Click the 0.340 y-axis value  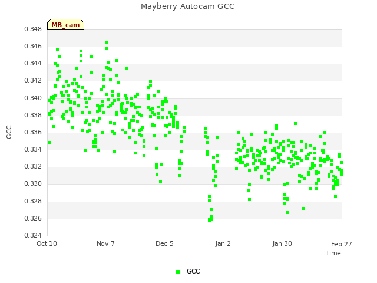tap(33, 98)
